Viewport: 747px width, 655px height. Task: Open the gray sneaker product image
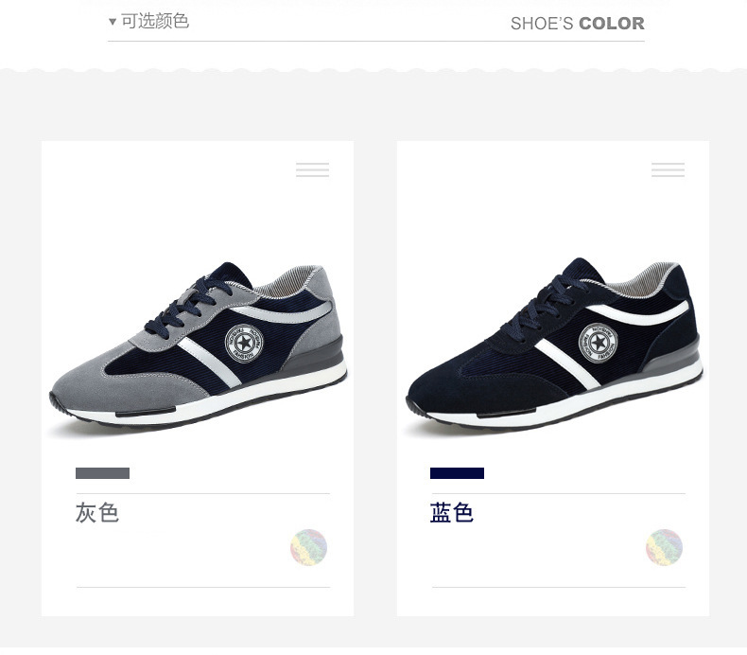[198, 346]
